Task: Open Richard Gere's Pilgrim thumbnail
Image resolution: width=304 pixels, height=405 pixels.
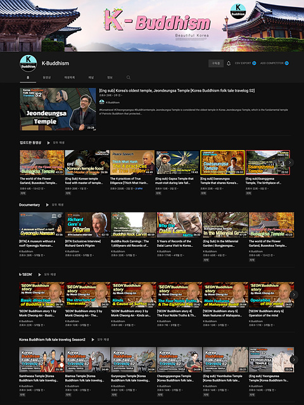Action: point(87,225)
